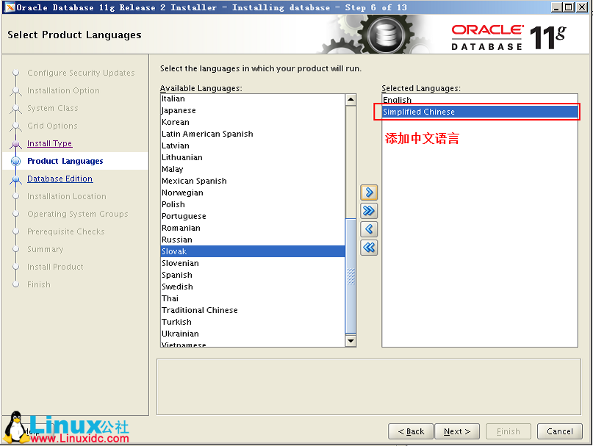Click the move-all-right double arrow button
Viewport: 593px width, 446px height.
pos(368,210)
